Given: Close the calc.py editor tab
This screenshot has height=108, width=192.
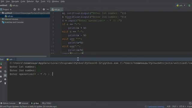Looking at the screenshot, I should [x=61, y=9].
